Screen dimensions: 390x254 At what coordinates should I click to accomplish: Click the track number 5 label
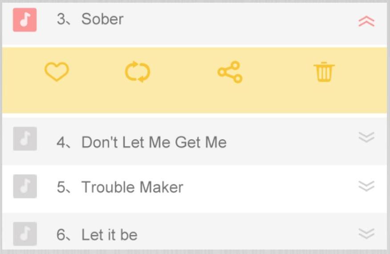pos(61,187)
